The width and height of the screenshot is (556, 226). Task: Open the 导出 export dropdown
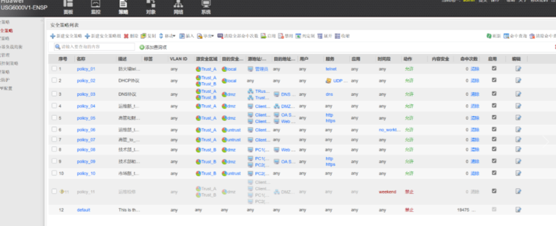206,36
